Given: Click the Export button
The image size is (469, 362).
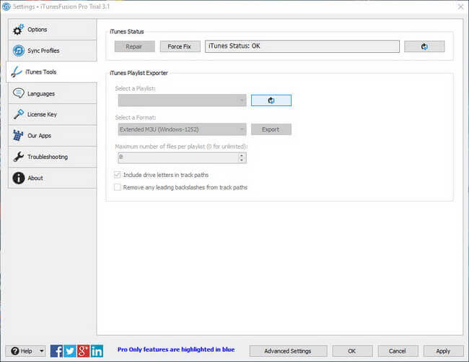Looking at the screenshot, I should click(x=271, y=129).
